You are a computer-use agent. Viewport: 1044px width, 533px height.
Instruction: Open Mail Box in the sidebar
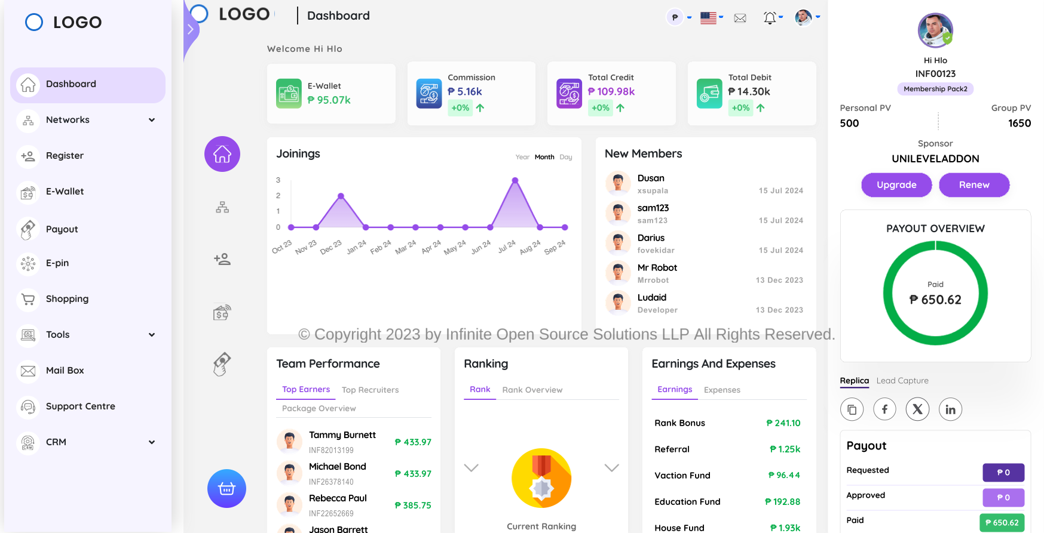(88, 371)
